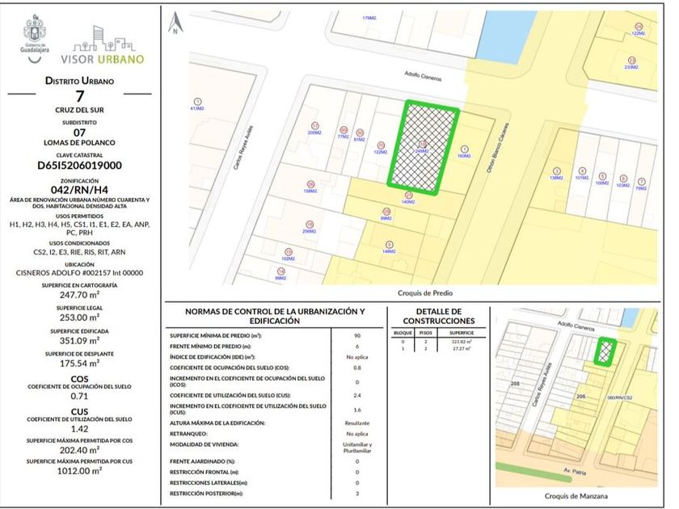Image resolution: width=679 pixels, height=509 pixels.
Task: Select the lot marker above 77M2
Action: click(344, 130)
